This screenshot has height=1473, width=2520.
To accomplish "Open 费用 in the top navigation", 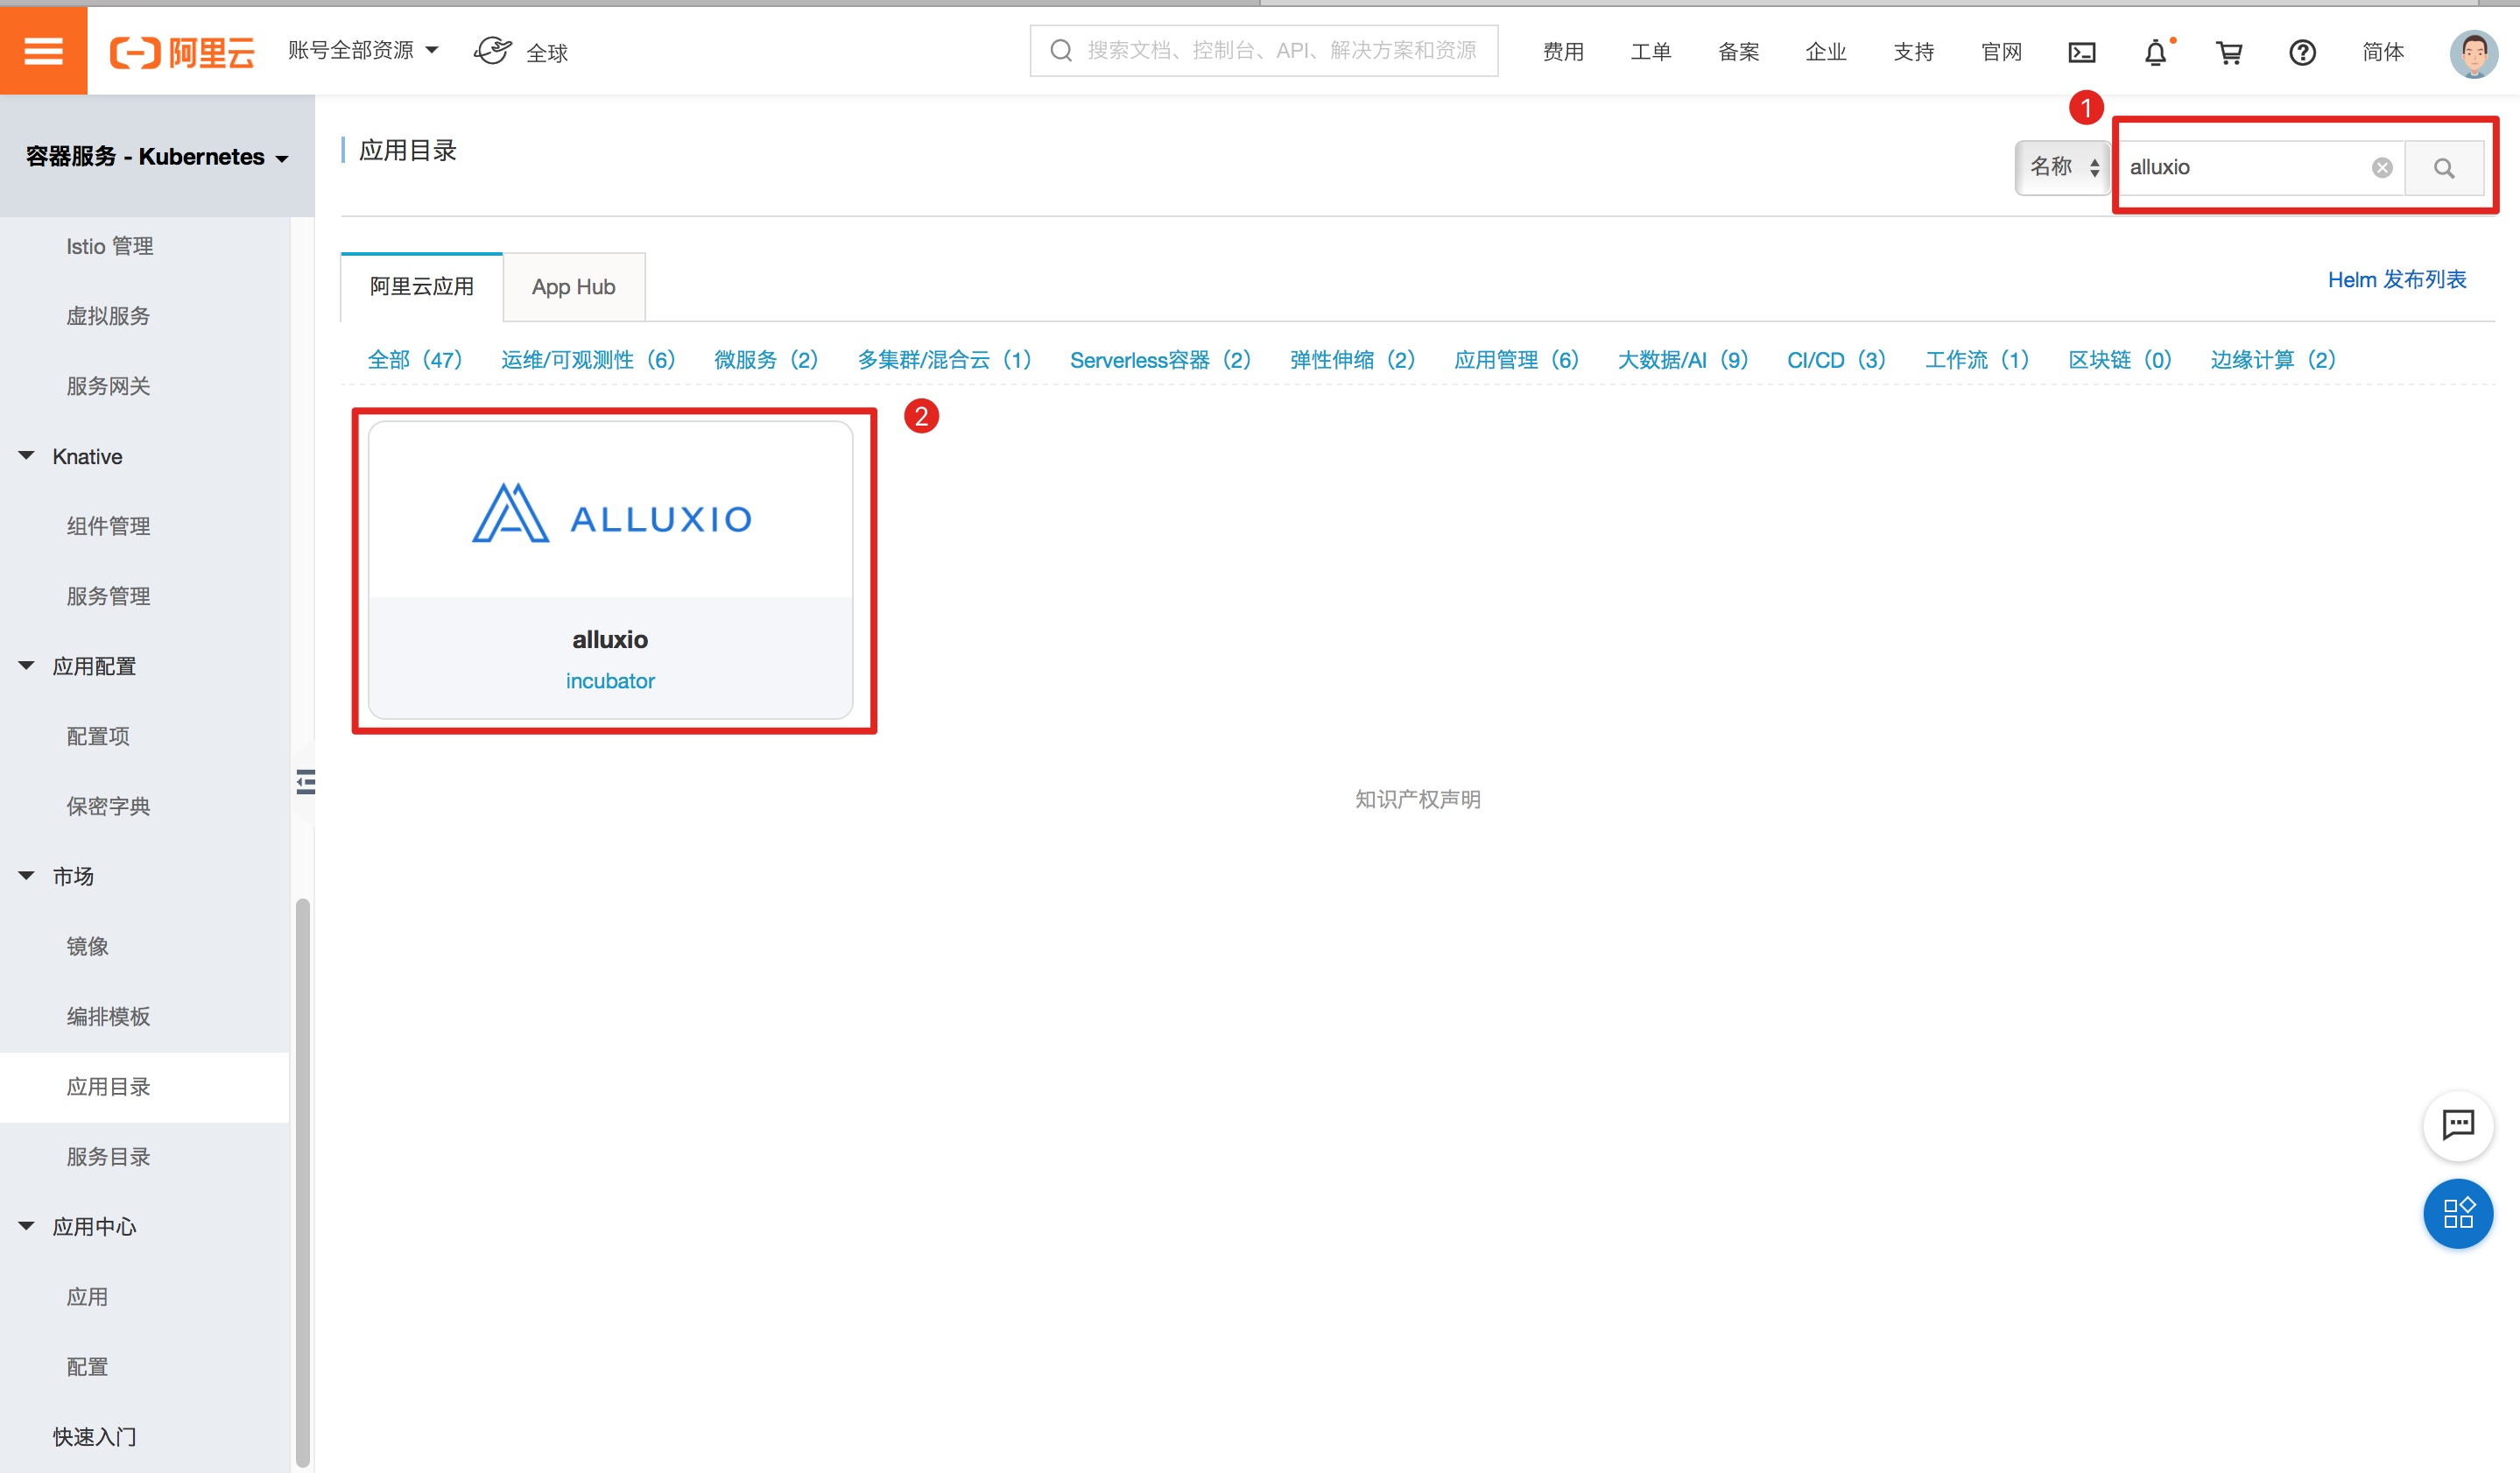I will [x=1563, y=52].
